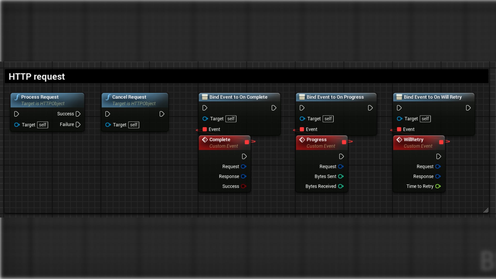Image resolution: width=496 pixels, height=279 pixels.
Task: Select Bind Event to On Complete node title
Action: (238, 97)
